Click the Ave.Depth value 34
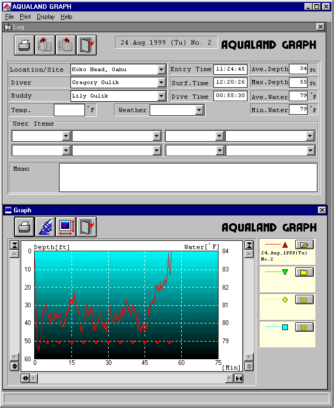Image resolution: width=334 pixels, height=408 pixels. coord(298,69)
